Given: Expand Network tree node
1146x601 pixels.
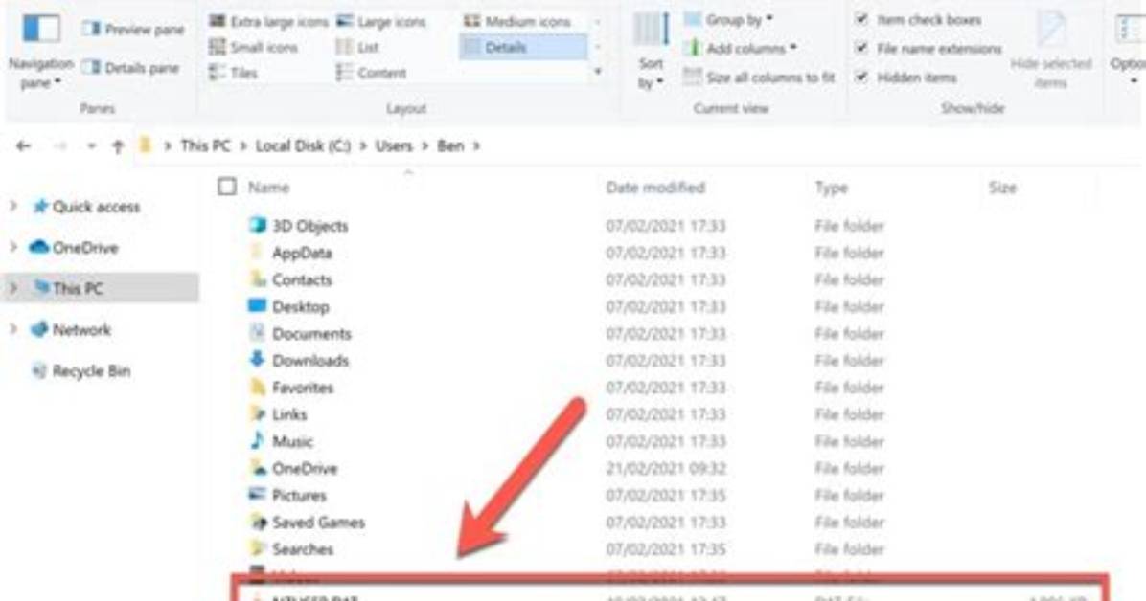Looking at the screenshot, I should click(x=13, y=329).
